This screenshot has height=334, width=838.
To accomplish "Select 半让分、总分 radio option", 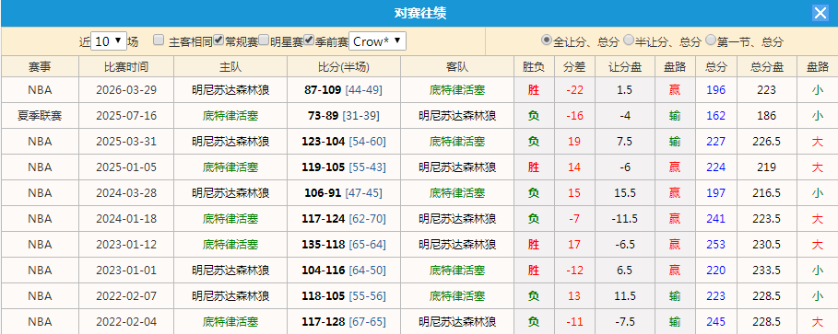I will (629, 40).
